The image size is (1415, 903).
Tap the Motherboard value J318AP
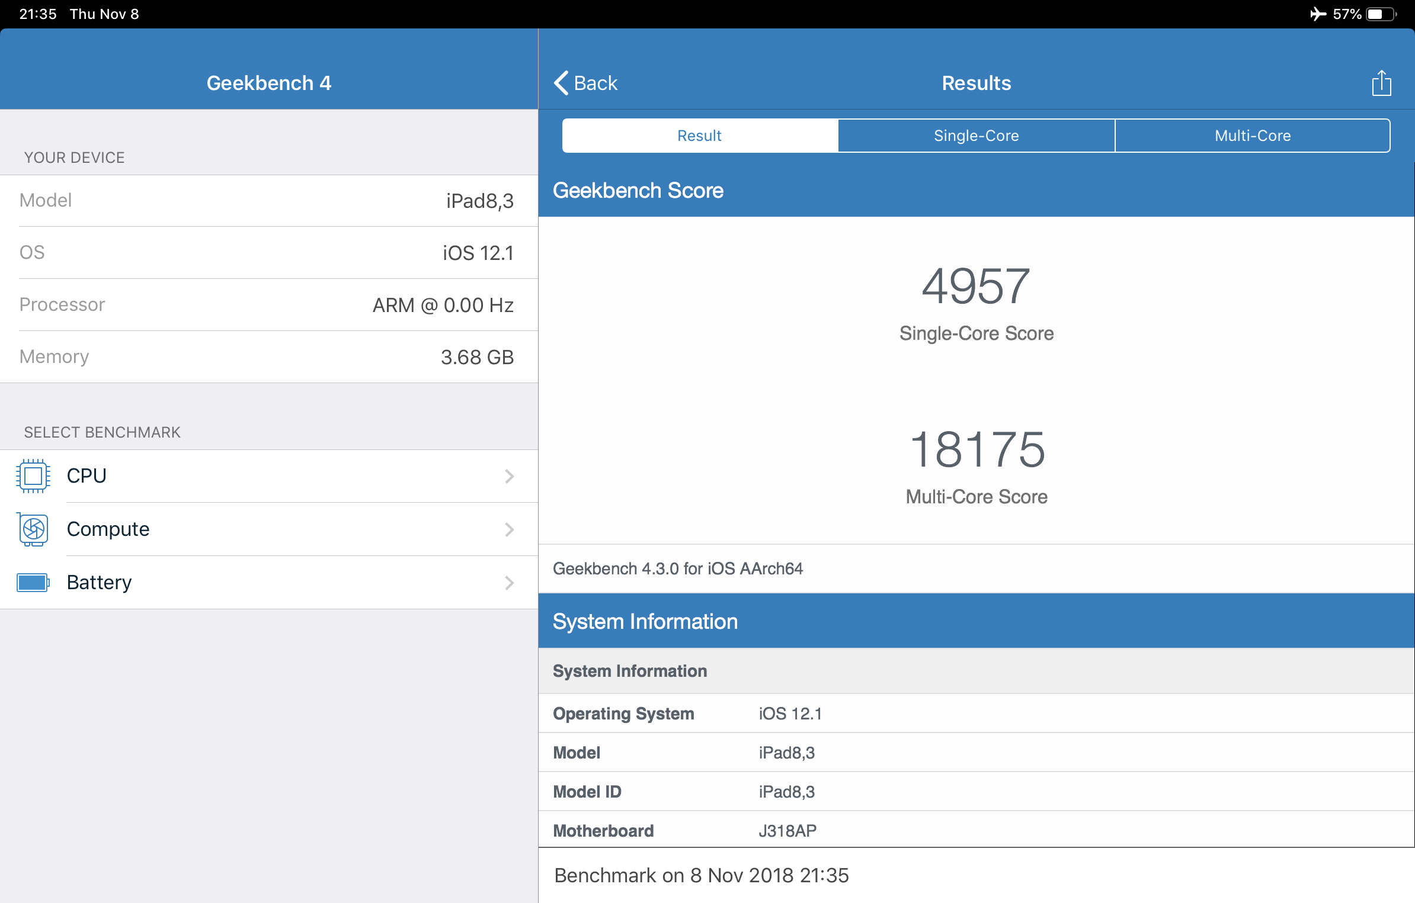click(x=787, y=831)
